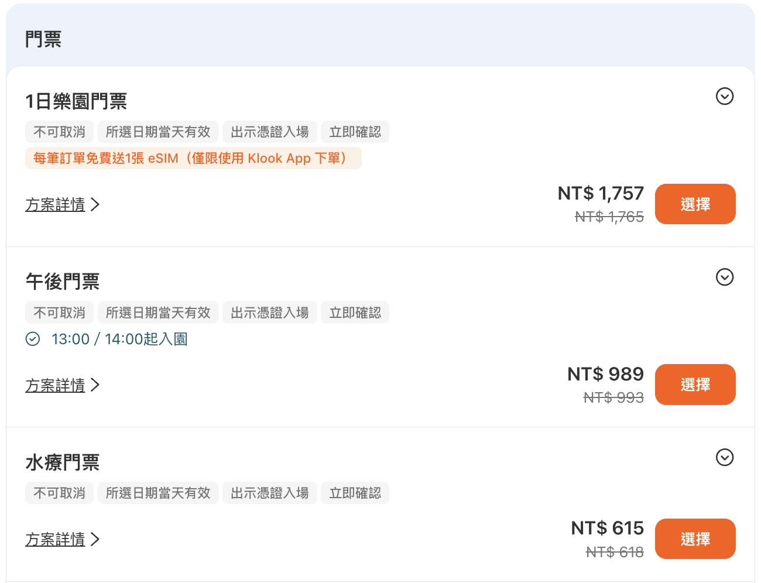Click 出示憑證入場 tag under 水療門票
Screen dimensions: 761x583
point(269,493)
